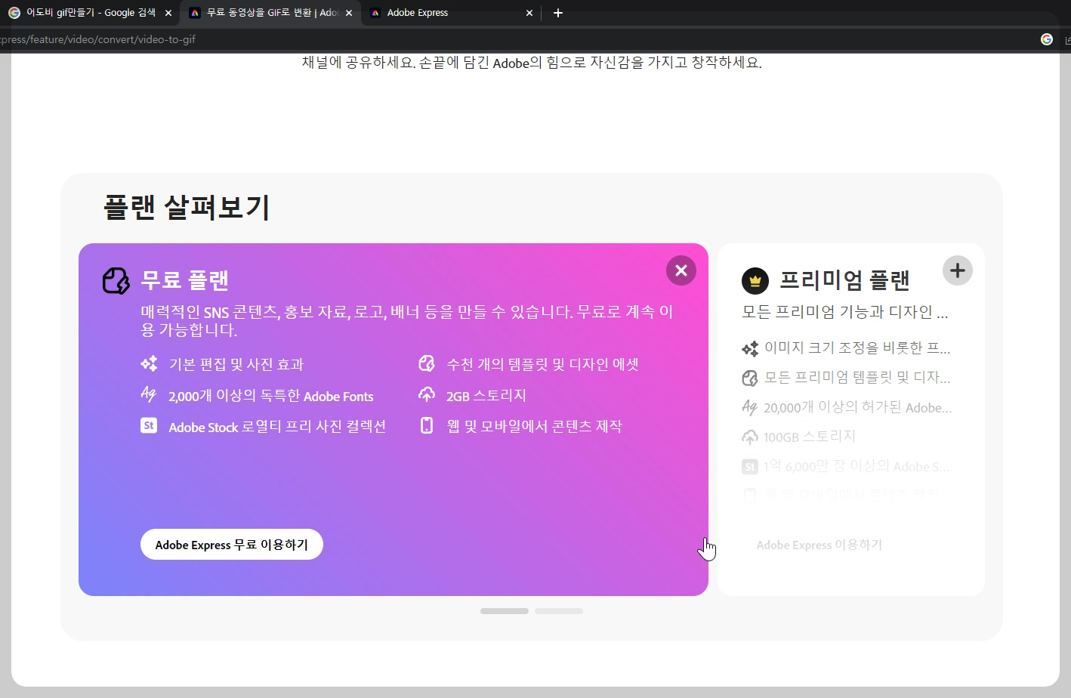The image size is (1071, 698).
Task: Click 웹 및 모바일에서 콘텐츠 제작 text
Action: [534, 426]
